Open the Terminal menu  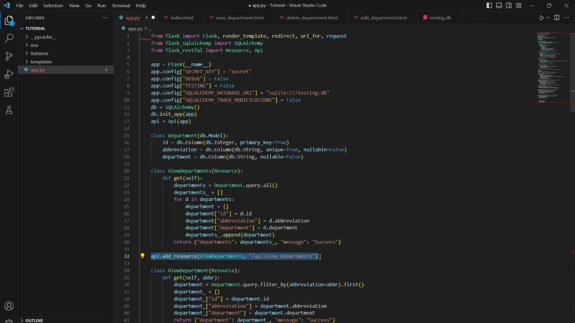click(121, 5)
